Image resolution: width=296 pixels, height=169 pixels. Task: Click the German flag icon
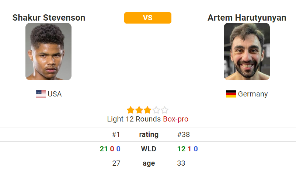coord(231,94)
